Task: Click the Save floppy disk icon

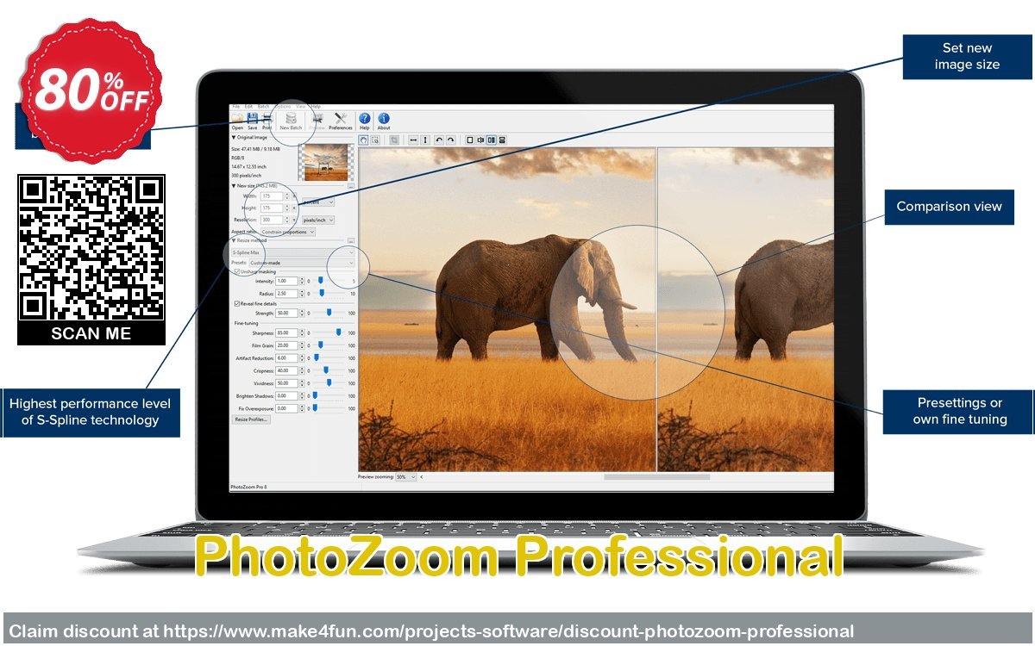Action: 253,119
